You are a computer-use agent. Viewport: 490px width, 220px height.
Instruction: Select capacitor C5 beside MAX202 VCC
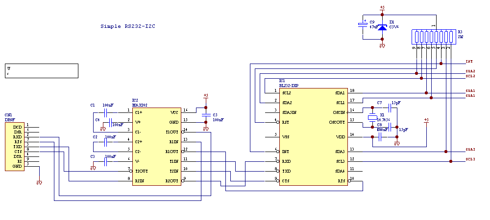coord(206,115)
